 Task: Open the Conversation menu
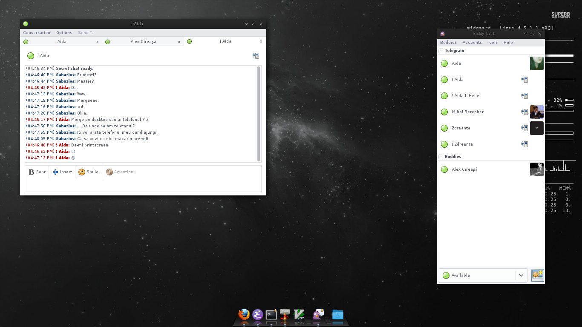(x=37, y=33)
